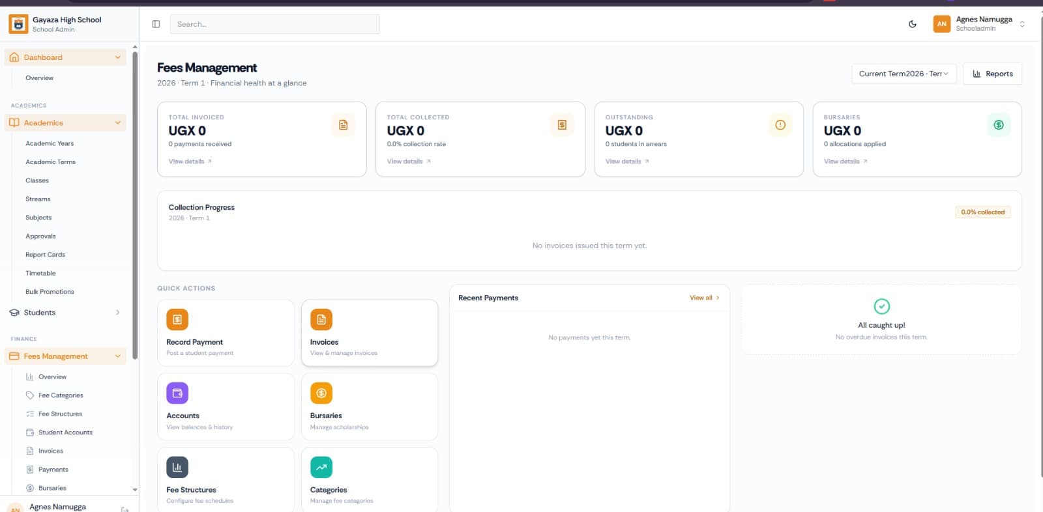
Task: Click the Dashboard home icon
Action: 14,57
